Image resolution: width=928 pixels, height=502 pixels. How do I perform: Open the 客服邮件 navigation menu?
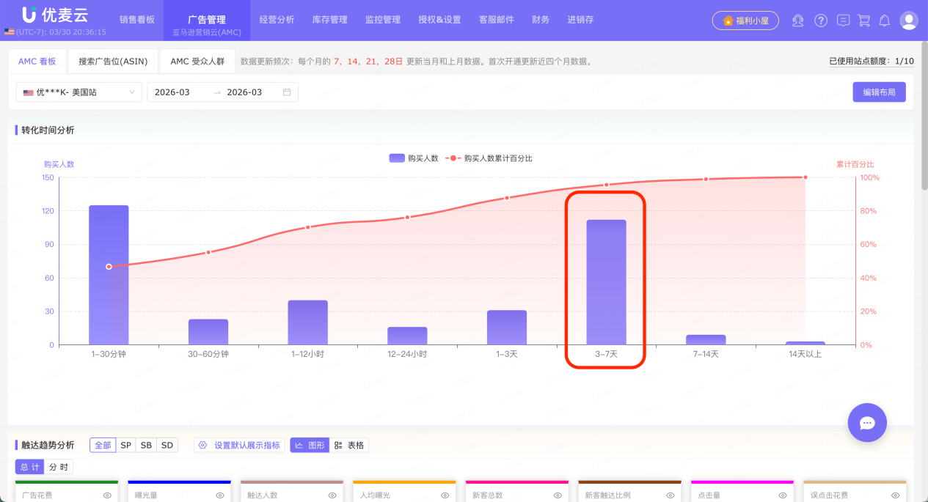(x=497, y=20)
